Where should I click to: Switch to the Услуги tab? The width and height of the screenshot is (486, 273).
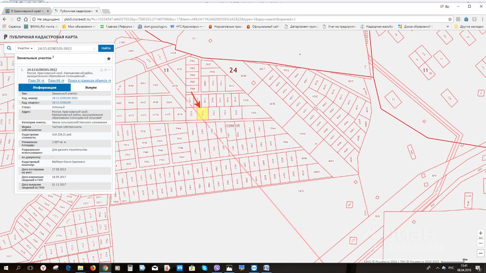pos(91,88)
